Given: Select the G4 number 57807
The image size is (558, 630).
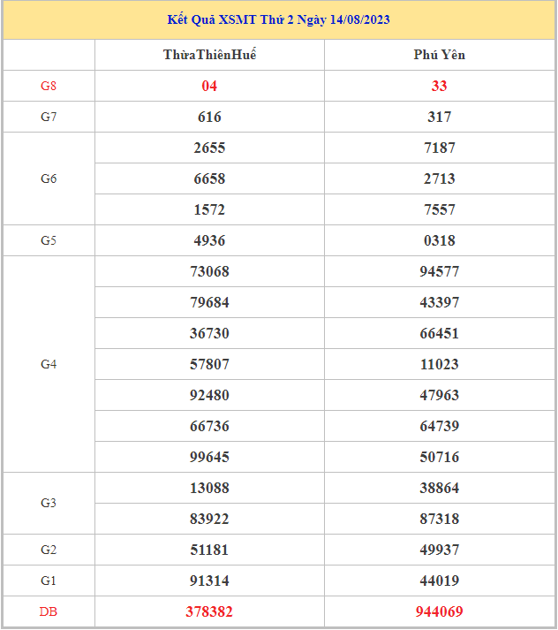Looking at the screenshot, I should (209, 364).
